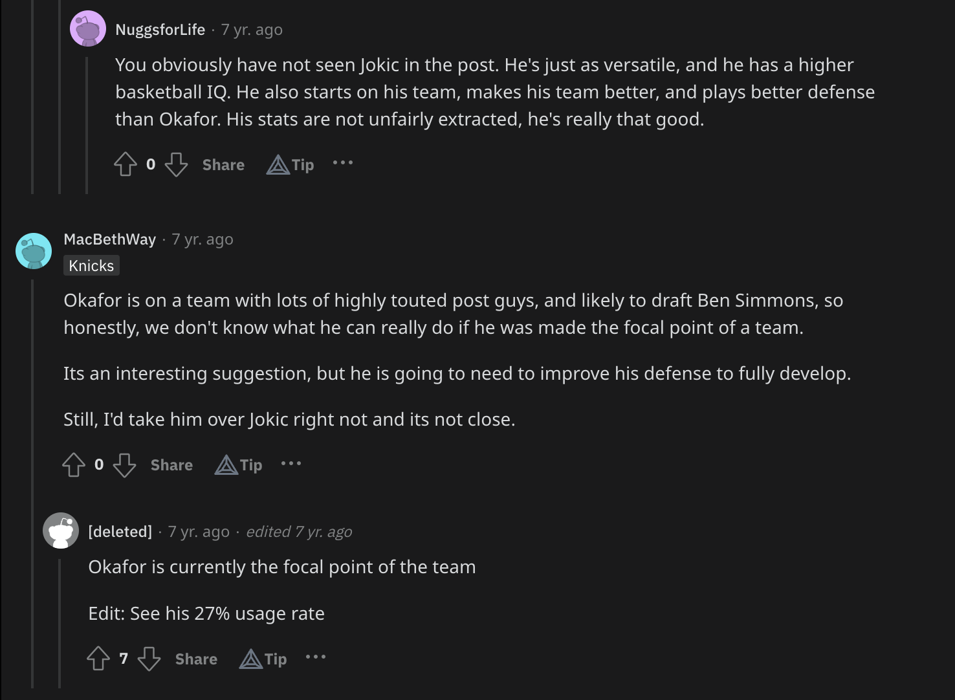Click MacBethWay's avatar image

[34, 250]
